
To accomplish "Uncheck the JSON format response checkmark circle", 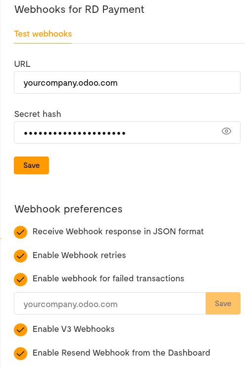I will point(21,232).
